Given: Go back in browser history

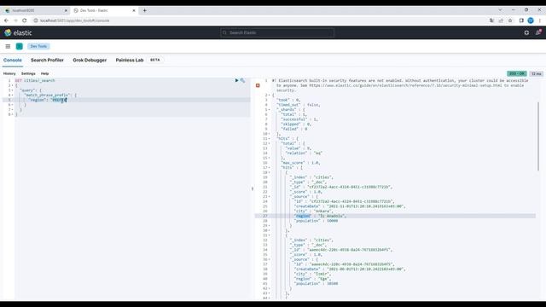Looking at the screenshot, I should point(6,20).
